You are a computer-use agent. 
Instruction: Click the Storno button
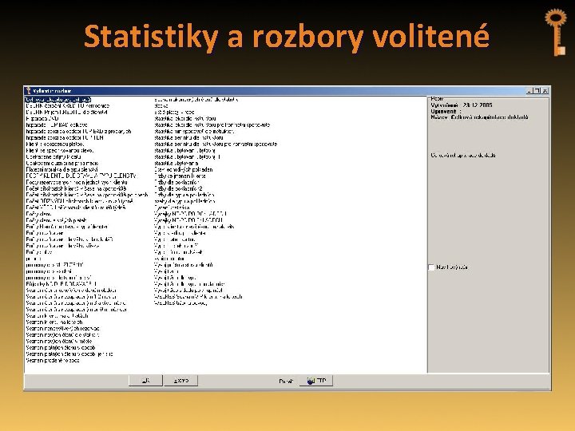(x=180, y=381)
